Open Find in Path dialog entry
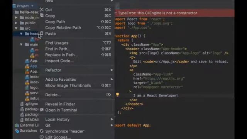The height and width of the screenshot is (139, 247). [76, 49]
